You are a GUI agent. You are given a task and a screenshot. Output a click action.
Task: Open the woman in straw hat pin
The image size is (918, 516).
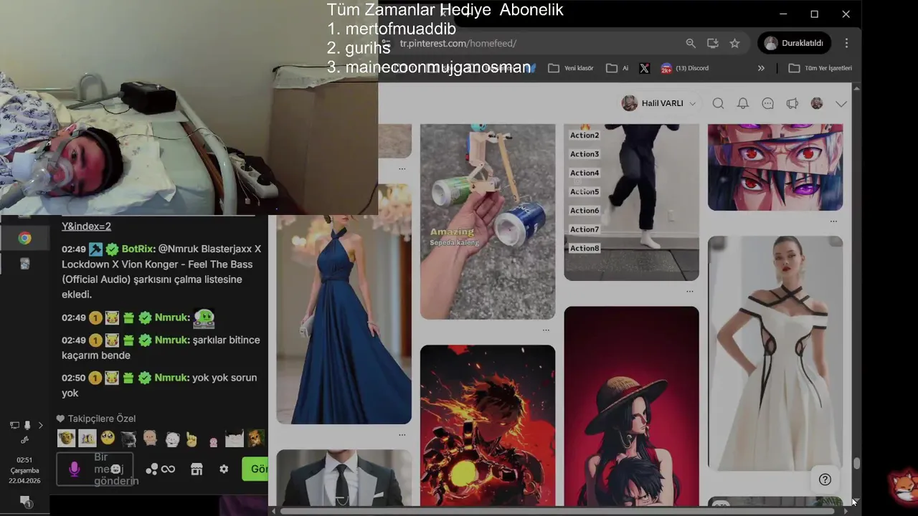(x=631, y=406)
